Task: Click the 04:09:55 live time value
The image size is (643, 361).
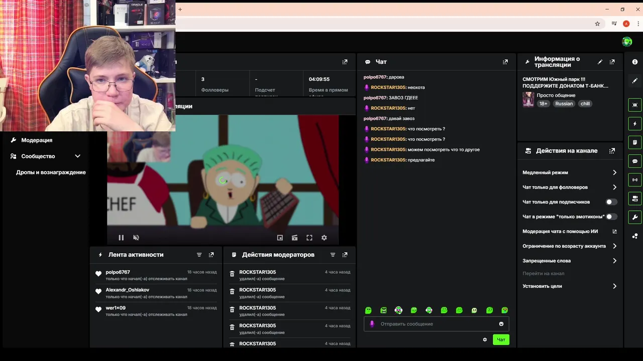Action: tap(319, 79)
